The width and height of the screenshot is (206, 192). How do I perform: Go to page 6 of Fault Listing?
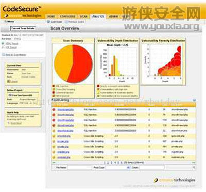pos(122,163)
